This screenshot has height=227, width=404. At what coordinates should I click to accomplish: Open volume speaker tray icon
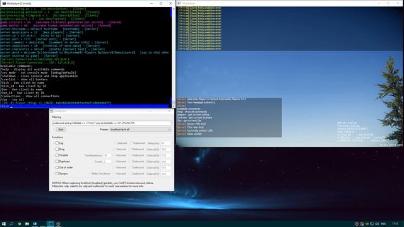(x=377, y=224)
